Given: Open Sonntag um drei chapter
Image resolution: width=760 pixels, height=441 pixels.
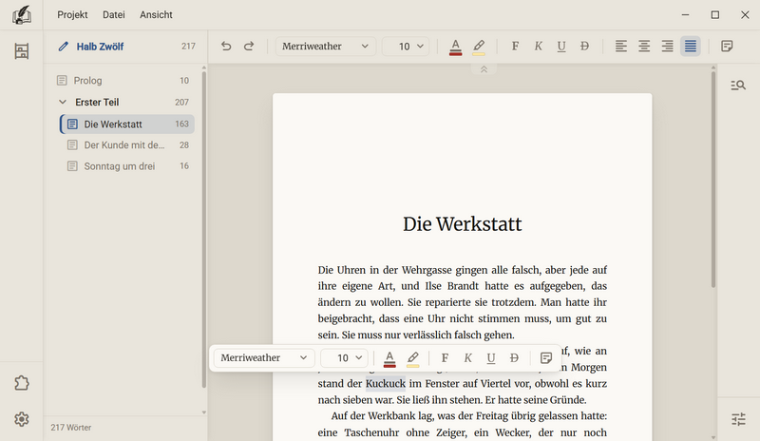Looking at the screenshot, I should 127,166.
